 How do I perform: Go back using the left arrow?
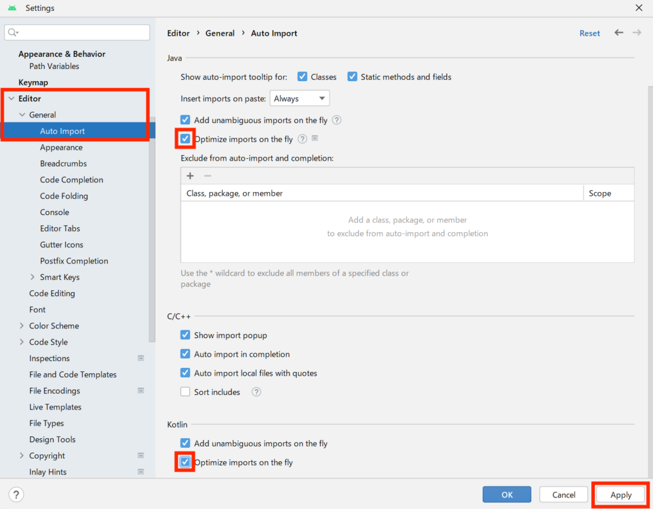tap(619, 33)
